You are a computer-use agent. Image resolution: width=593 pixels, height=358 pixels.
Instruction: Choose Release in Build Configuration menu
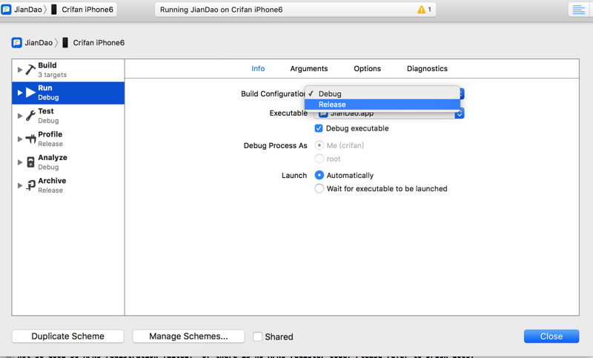click(382, 105)
